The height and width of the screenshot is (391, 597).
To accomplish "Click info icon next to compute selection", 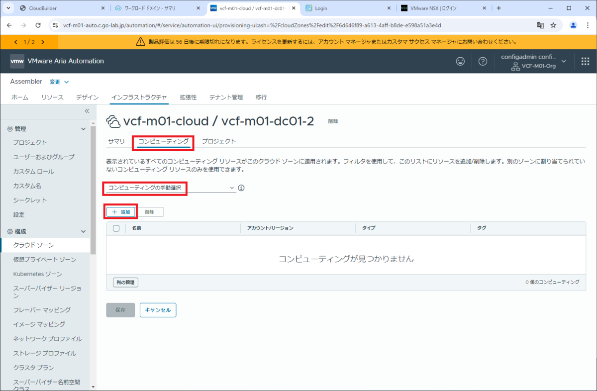I will [241, 188].
